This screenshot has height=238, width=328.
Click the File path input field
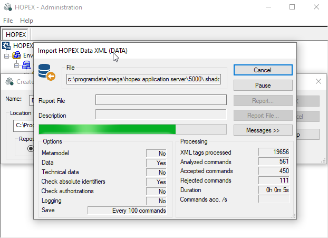pos(143,79)
